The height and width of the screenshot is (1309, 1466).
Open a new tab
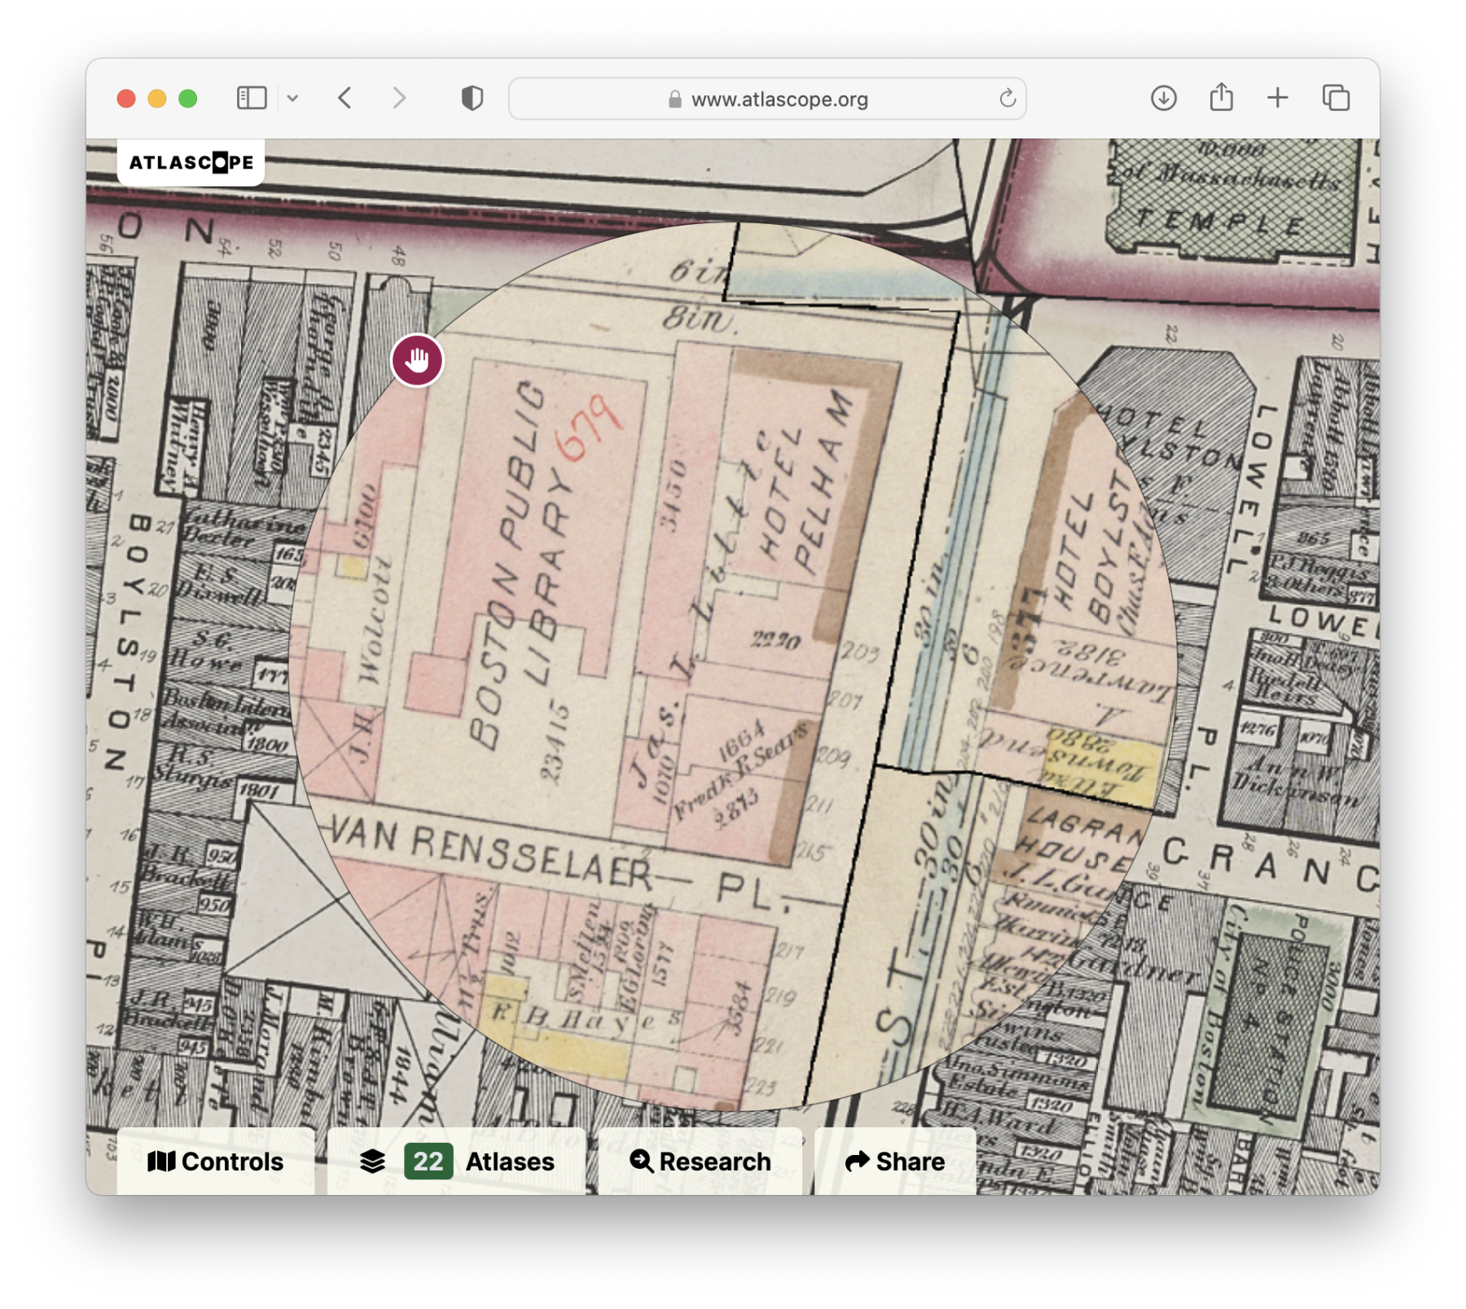(1278, 99)
